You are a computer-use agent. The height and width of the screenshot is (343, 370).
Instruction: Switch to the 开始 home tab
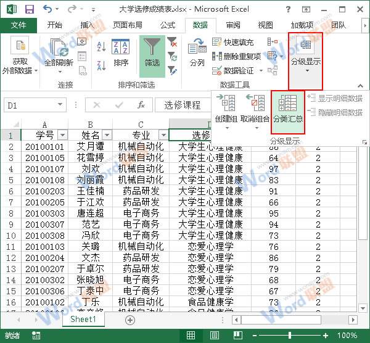coord(54,25)
